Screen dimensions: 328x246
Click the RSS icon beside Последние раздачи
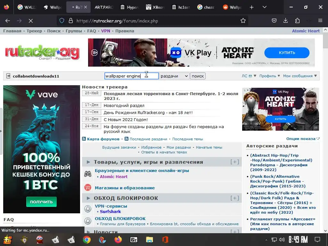point(126,139)
